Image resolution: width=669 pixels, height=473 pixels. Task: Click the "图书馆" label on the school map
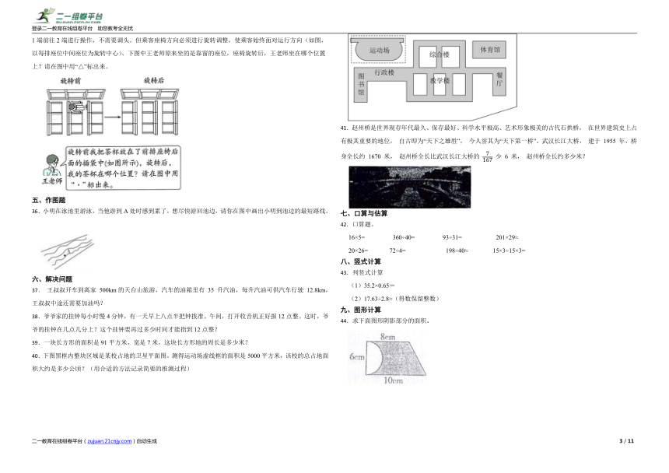pyautogui.click(x=361, y=84)
